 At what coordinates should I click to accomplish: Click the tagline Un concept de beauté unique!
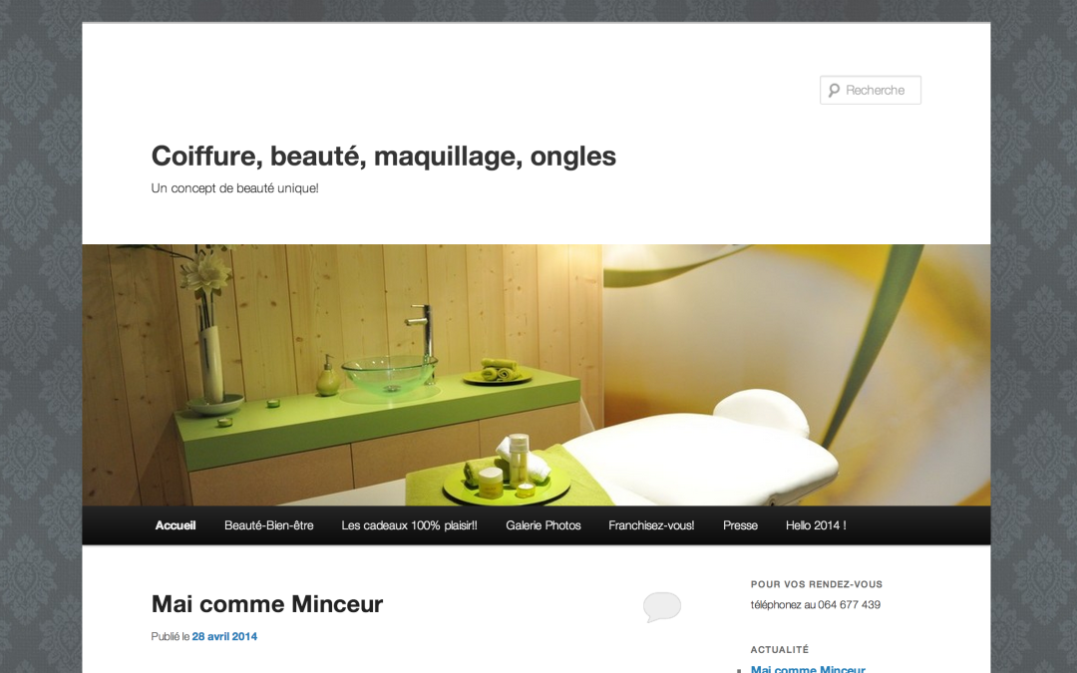click(x=235, y=188)
